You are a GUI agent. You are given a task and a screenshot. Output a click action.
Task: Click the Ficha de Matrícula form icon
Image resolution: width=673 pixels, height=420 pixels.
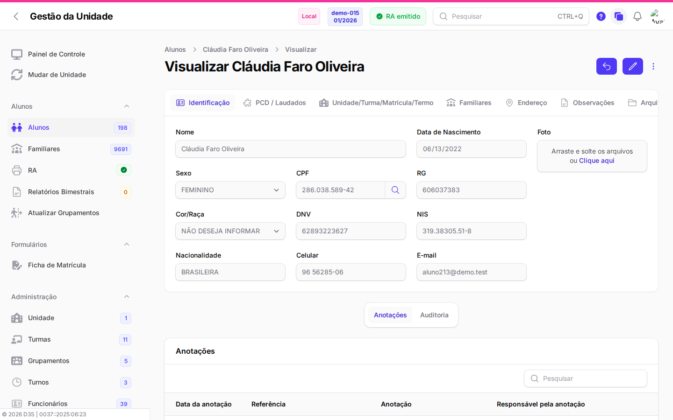click(x=17, y=265)
